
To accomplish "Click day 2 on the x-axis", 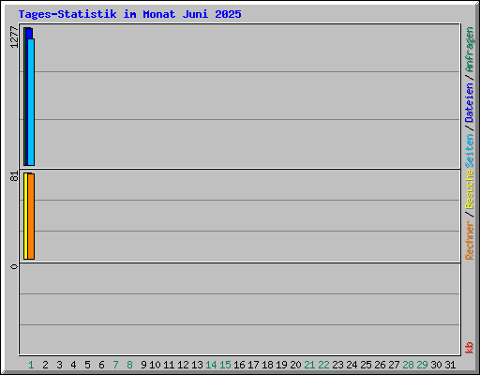I will pos(45,365).
